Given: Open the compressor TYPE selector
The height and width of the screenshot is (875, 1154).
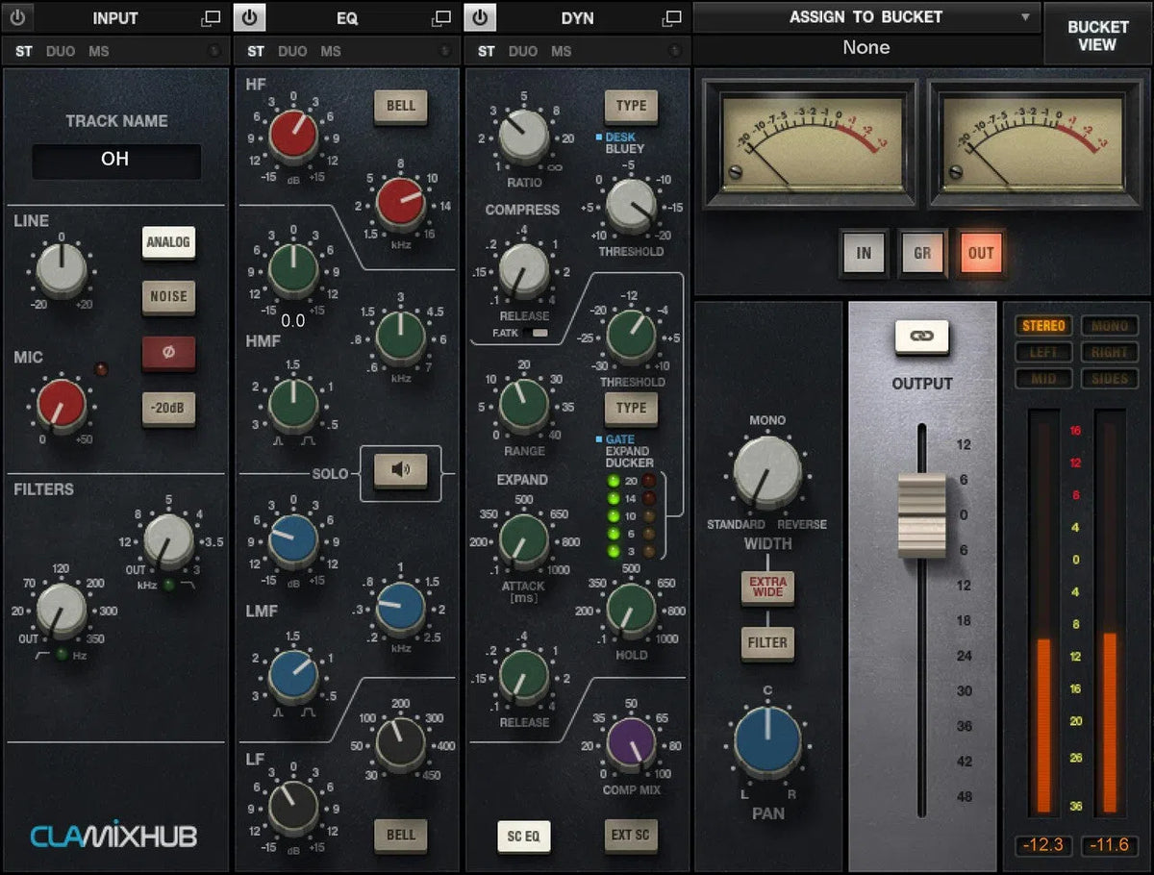Looking at the screenshot, I should pos(631,106).
